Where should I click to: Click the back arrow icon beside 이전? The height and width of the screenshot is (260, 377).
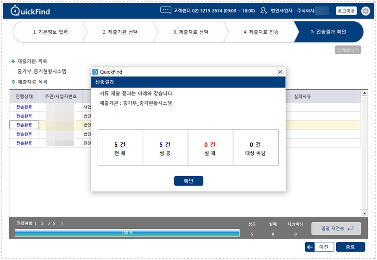[x=310, y=247]
